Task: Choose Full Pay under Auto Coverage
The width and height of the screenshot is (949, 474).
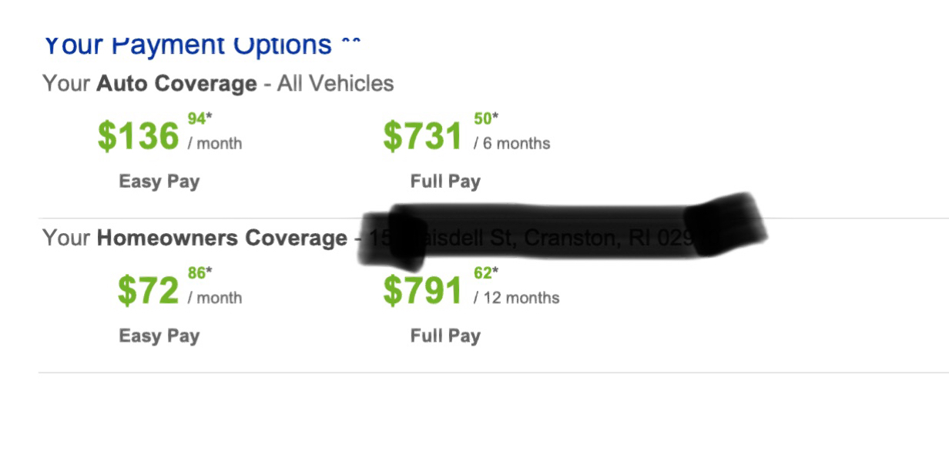Action: pyautogui.click(x=445, y=182)
